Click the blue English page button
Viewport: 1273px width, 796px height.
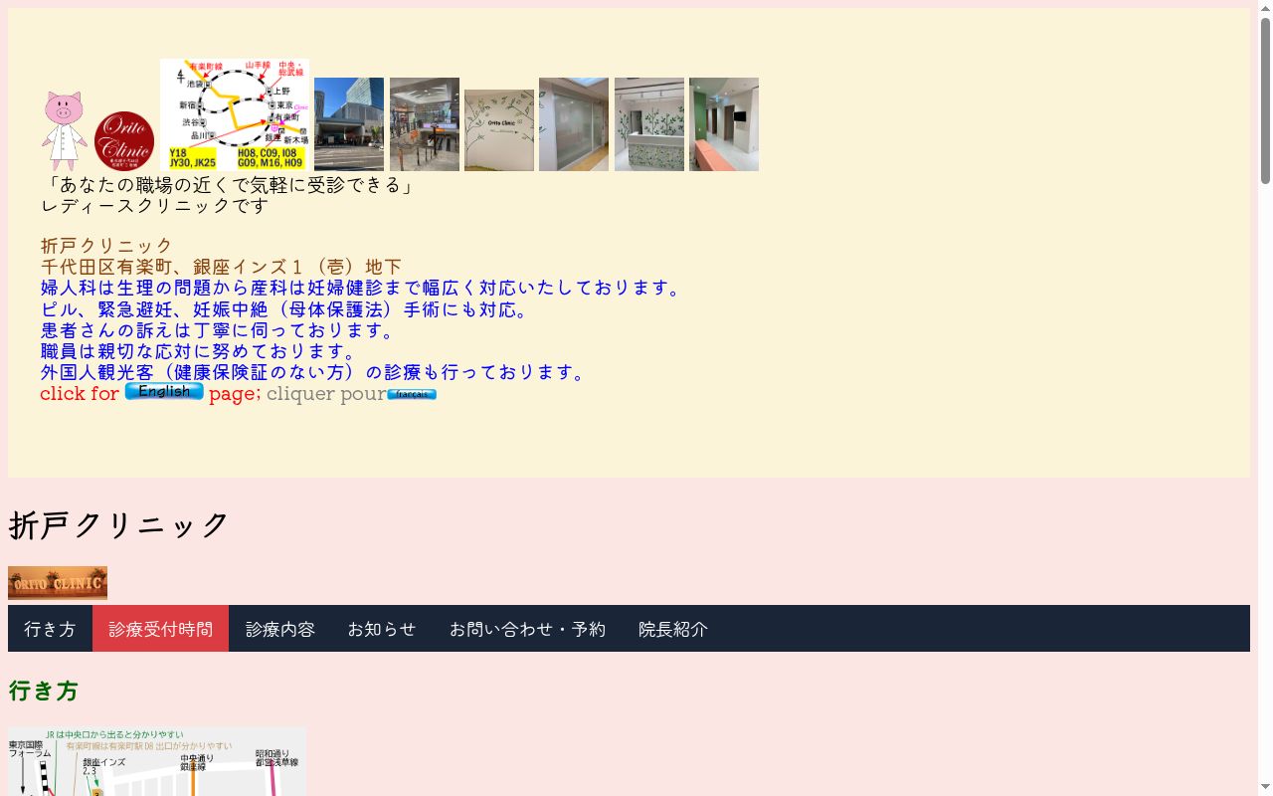pos(164,392)
